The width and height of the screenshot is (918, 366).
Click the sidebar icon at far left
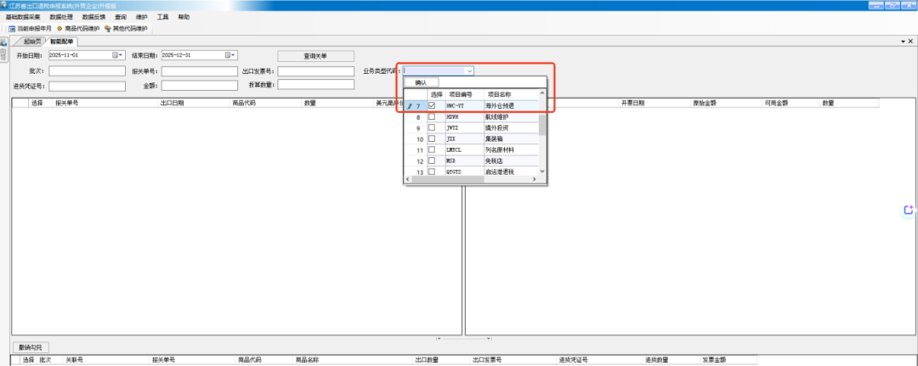click(x=3, y=44)
